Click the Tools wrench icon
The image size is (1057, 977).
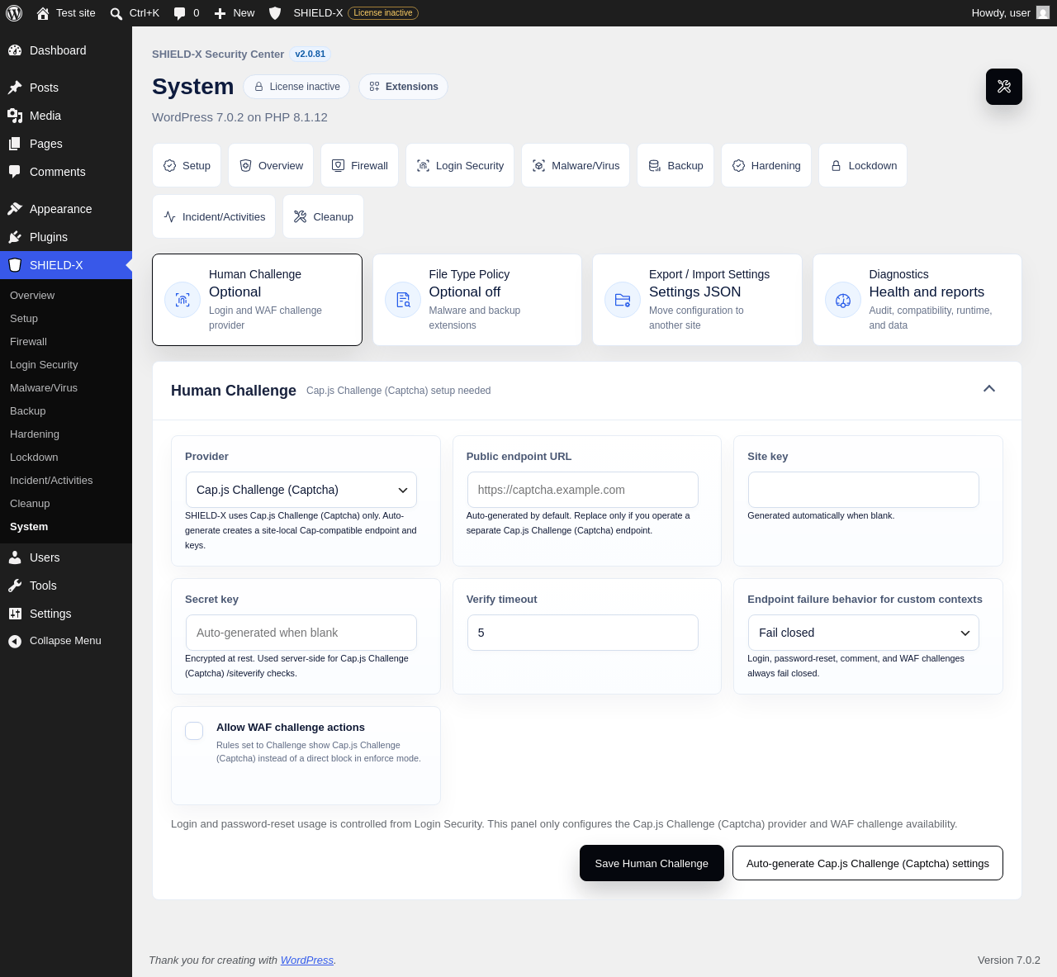pyautogui.click(x=15, y=586)
